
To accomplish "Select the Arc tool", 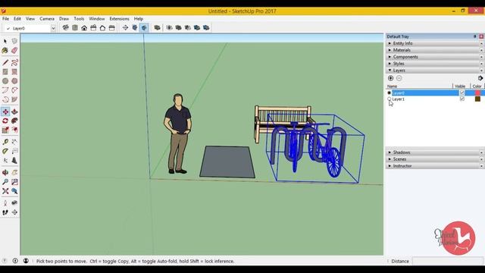I will (5, 90).
